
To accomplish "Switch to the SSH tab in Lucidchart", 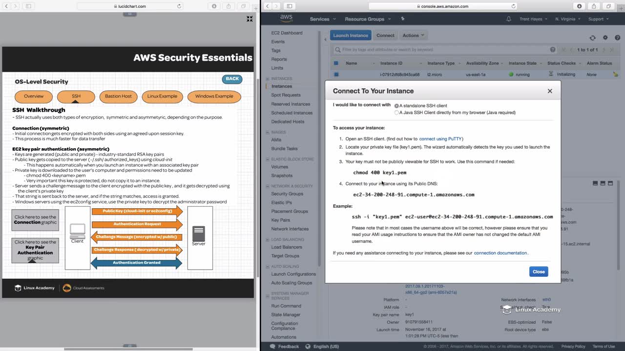I will point(76,97).
